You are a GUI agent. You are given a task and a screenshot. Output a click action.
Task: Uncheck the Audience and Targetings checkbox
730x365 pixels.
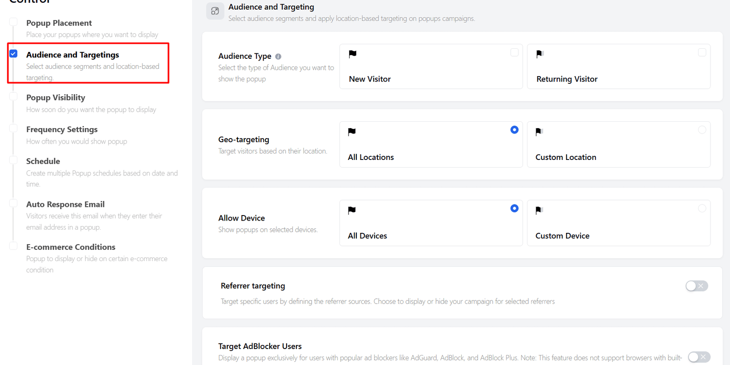click(x=14, y=54)
